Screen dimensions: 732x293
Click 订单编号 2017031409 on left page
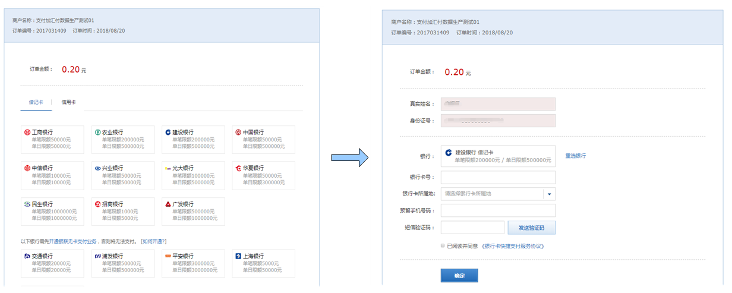[39, 30]
